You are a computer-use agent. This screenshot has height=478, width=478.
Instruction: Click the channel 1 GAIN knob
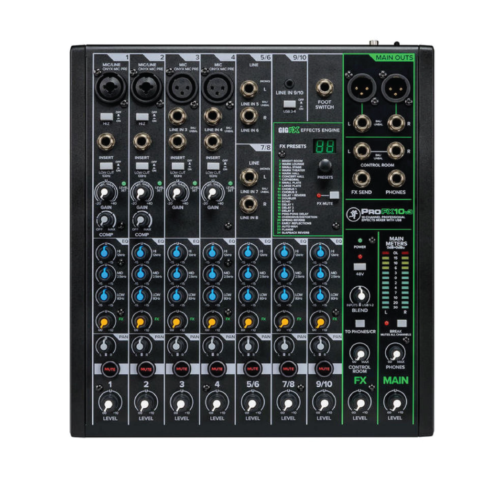pos(105,193)
